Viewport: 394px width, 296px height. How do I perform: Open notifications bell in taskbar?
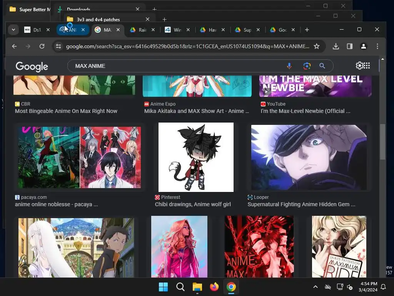[x=383, y=287]
